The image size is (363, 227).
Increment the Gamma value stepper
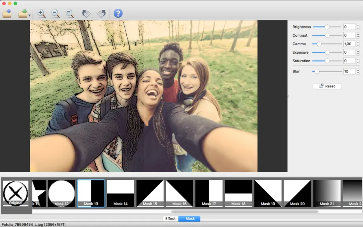358,43
